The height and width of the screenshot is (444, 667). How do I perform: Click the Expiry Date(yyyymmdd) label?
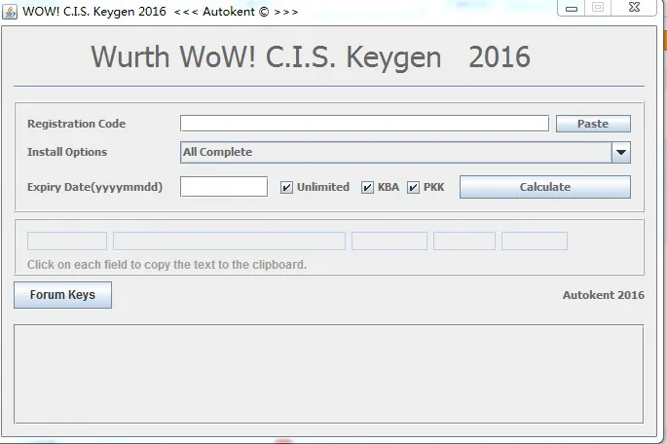94,187
